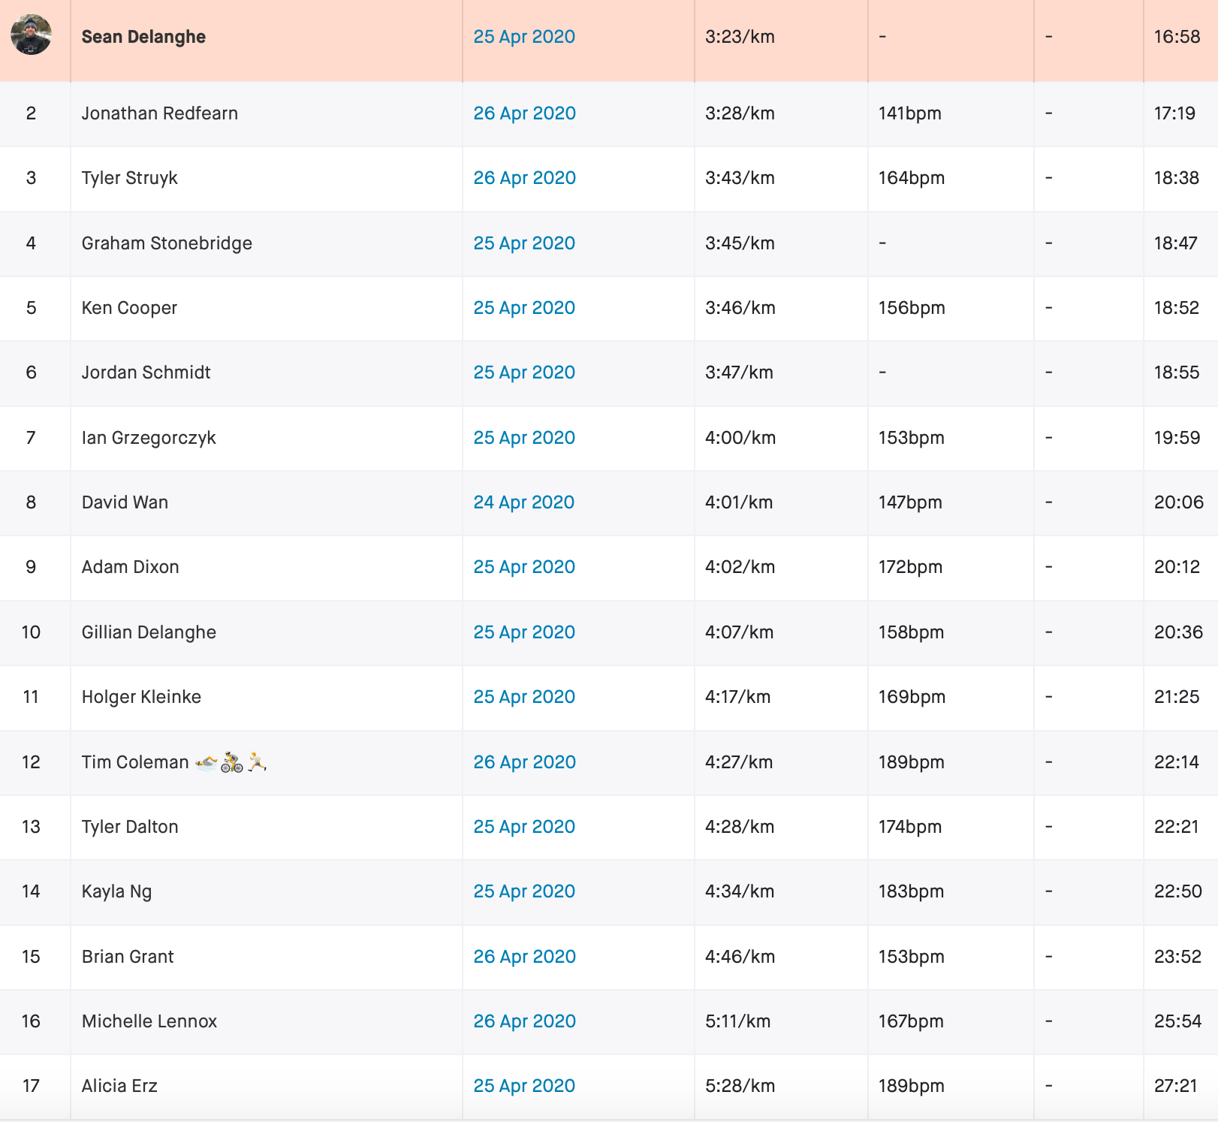The image size is (1218, 1122).
Task: Select the name Alicia Erz
Action: click(x=119, y=1086)
